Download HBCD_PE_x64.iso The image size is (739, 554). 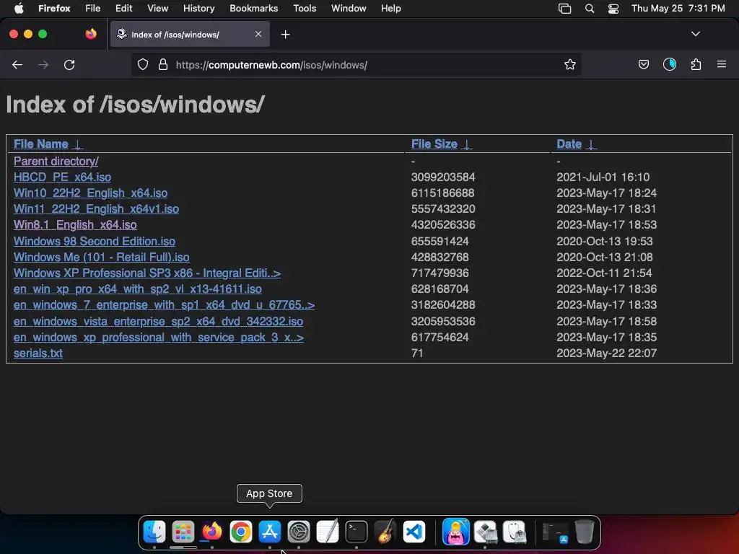pyautogui.click(x=62, y=177)
